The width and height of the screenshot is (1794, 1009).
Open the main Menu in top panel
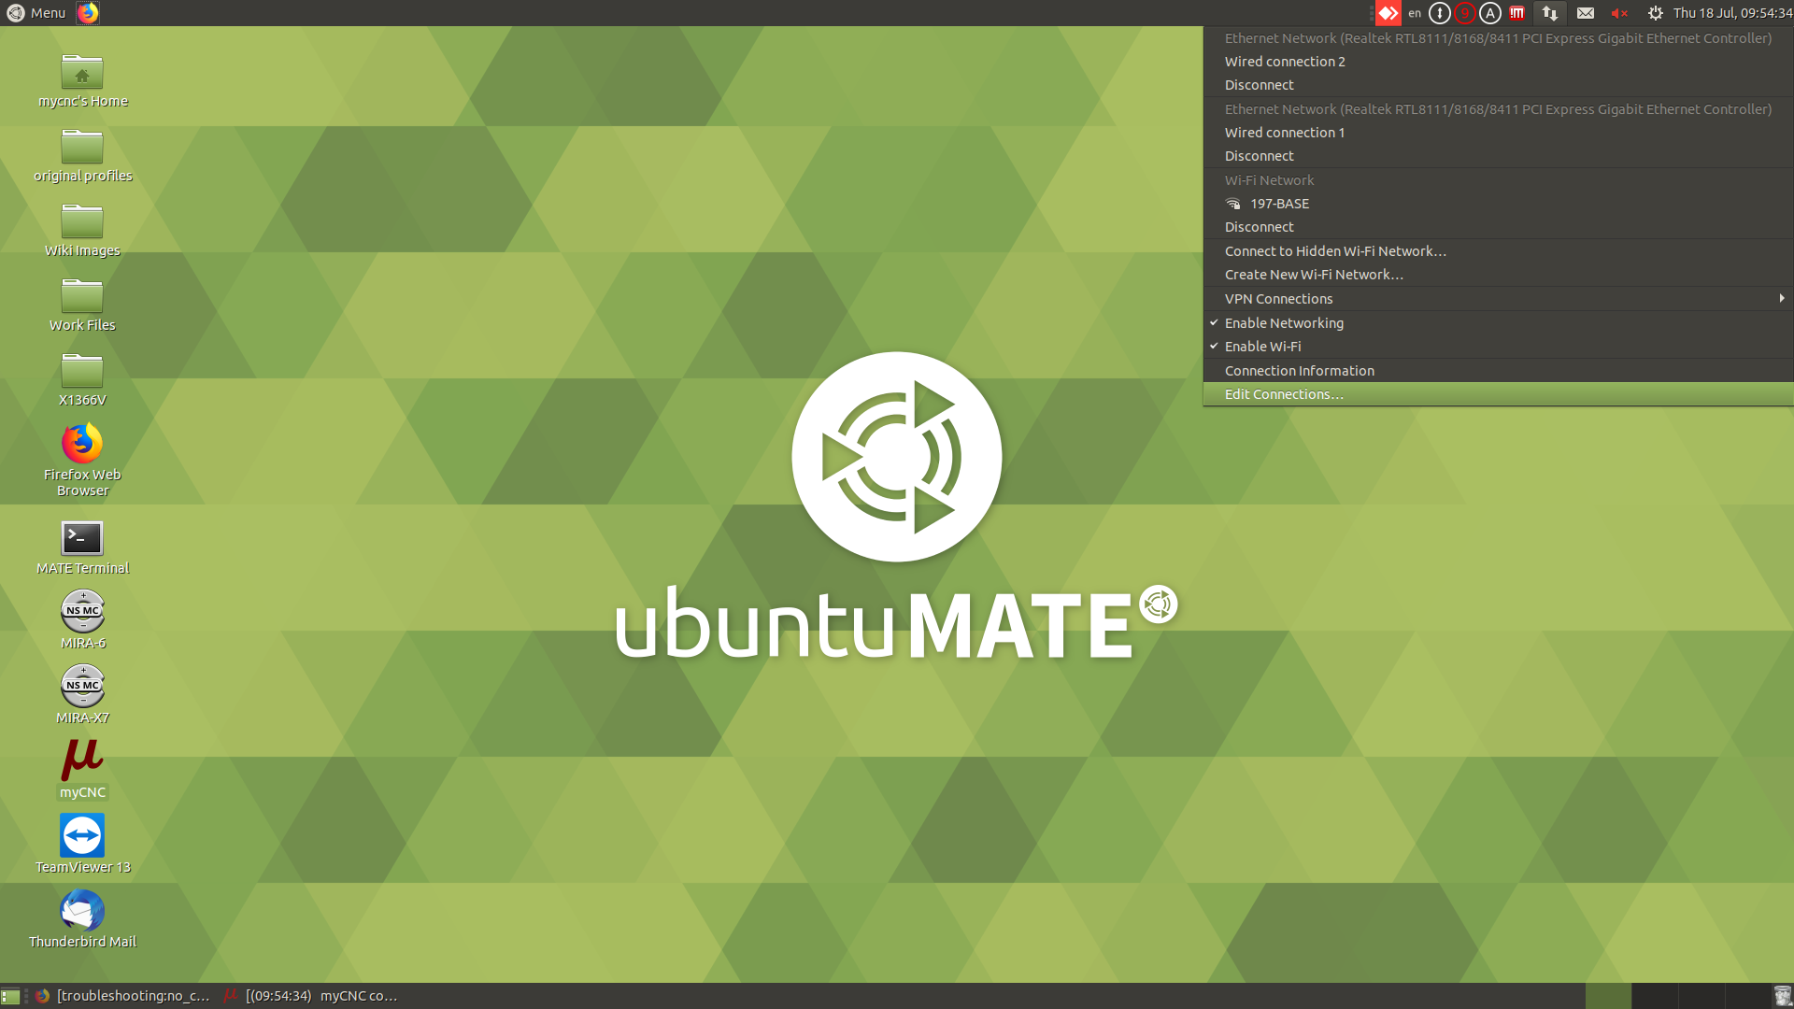click(37, 13)
